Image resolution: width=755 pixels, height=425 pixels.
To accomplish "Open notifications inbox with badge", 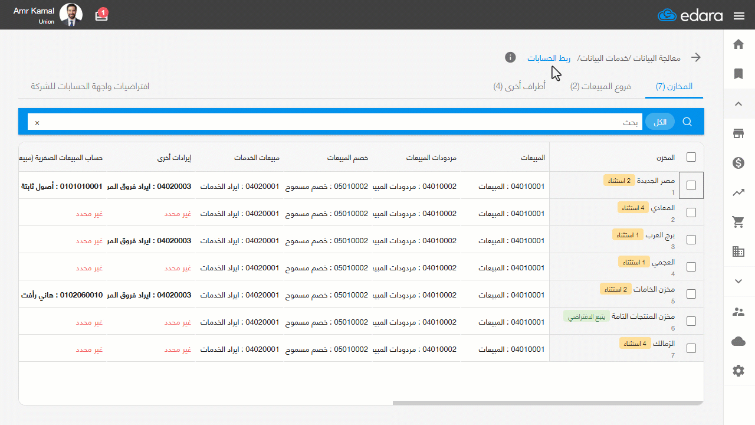I will (x=102, y=15).
